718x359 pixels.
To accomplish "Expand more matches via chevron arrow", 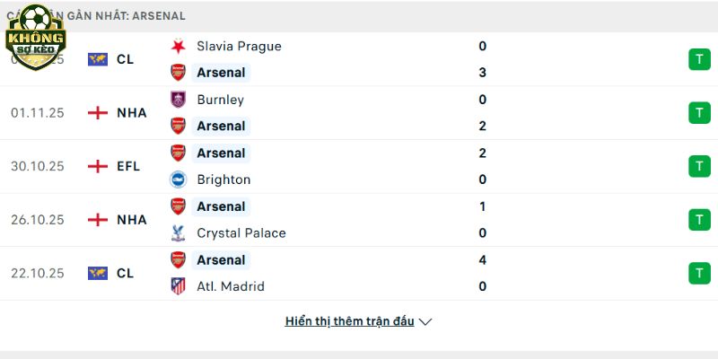I will click(x=425, y=321).
